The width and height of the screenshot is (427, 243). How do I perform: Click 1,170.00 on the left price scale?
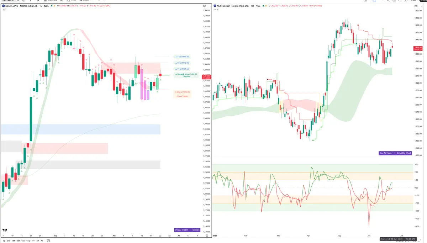pyautogui.click(x=206, y=210)
